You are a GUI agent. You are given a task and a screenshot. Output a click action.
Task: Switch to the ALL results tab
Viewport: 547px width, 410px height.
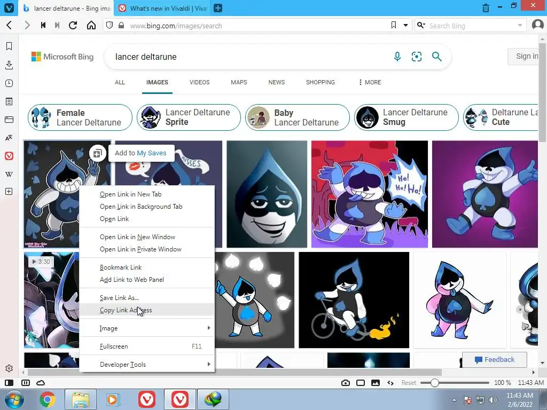(x=120, y=82)
